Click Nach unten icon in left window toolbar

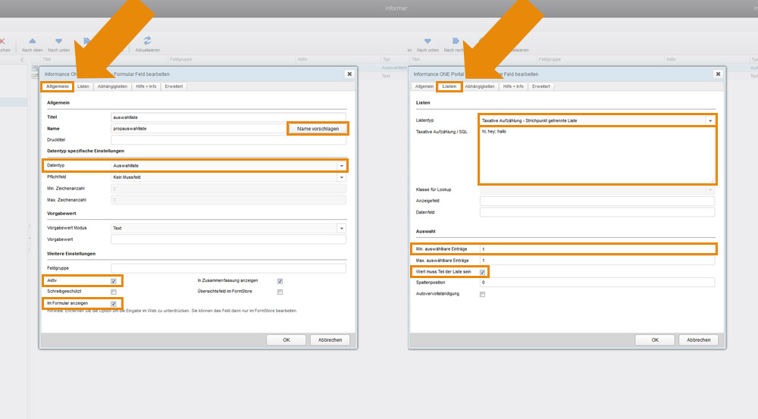pos(58,41)
